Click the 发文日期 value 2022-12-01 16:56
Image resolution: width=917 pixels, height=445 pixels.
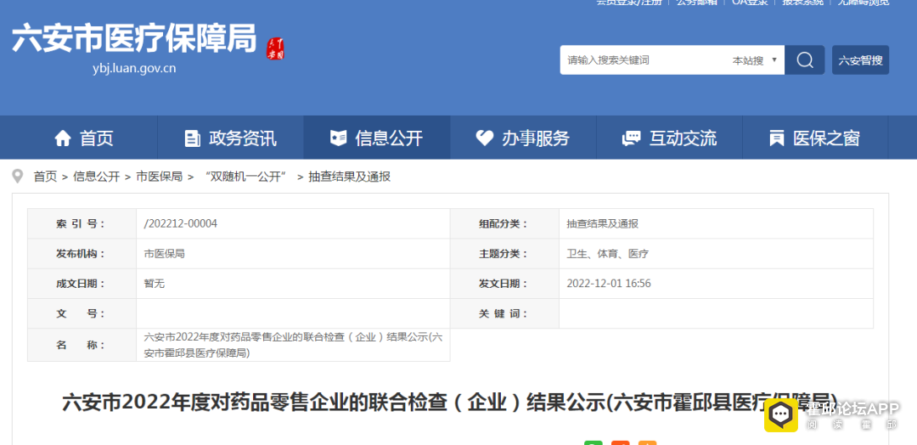pyautogui.click(x=609, y=284)
